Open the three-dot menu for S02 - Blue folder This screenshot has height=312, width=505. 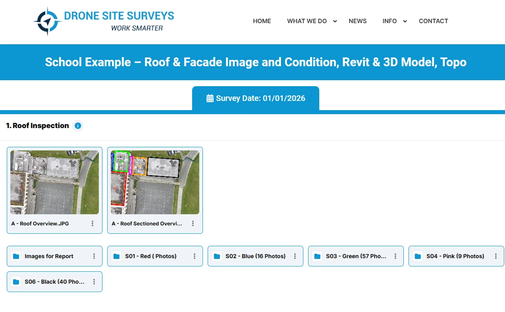295,256
